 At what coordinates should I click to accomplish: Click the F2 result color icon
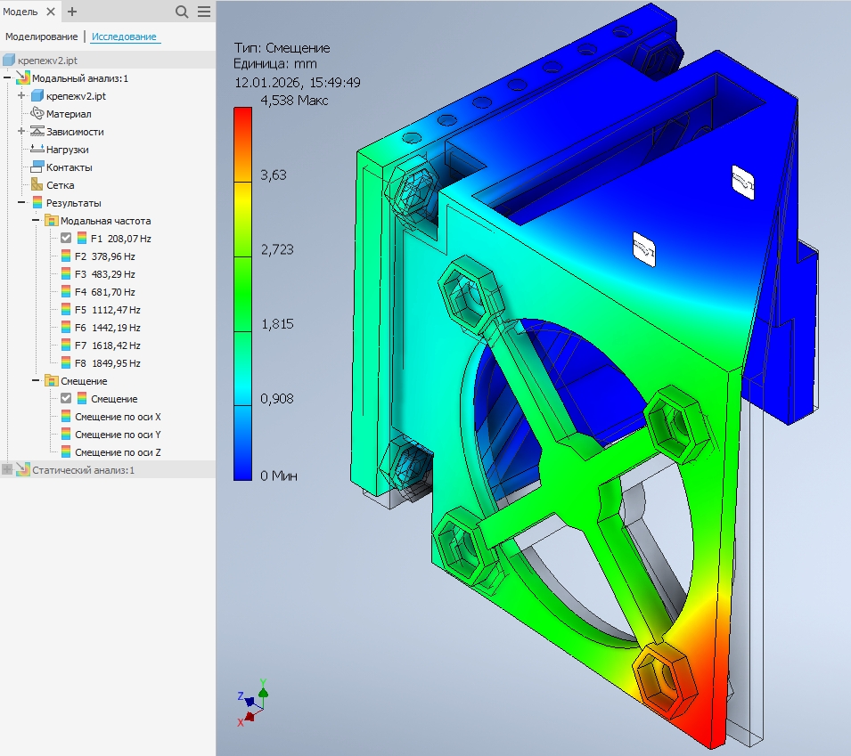(66, 256)
